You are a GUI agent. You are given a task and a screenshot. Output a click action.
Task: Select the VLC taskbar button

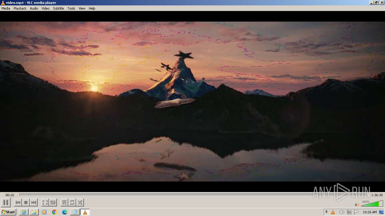[x=85, y=212]
